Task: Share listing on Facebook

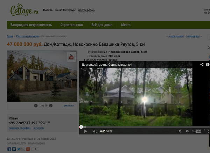Action: [x=9, y=149]
